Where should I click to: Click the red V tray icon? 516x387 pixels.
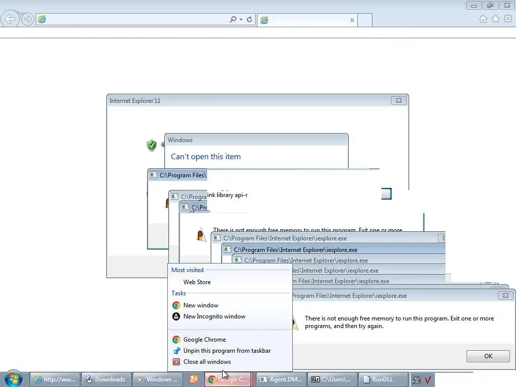pos(428,380)
